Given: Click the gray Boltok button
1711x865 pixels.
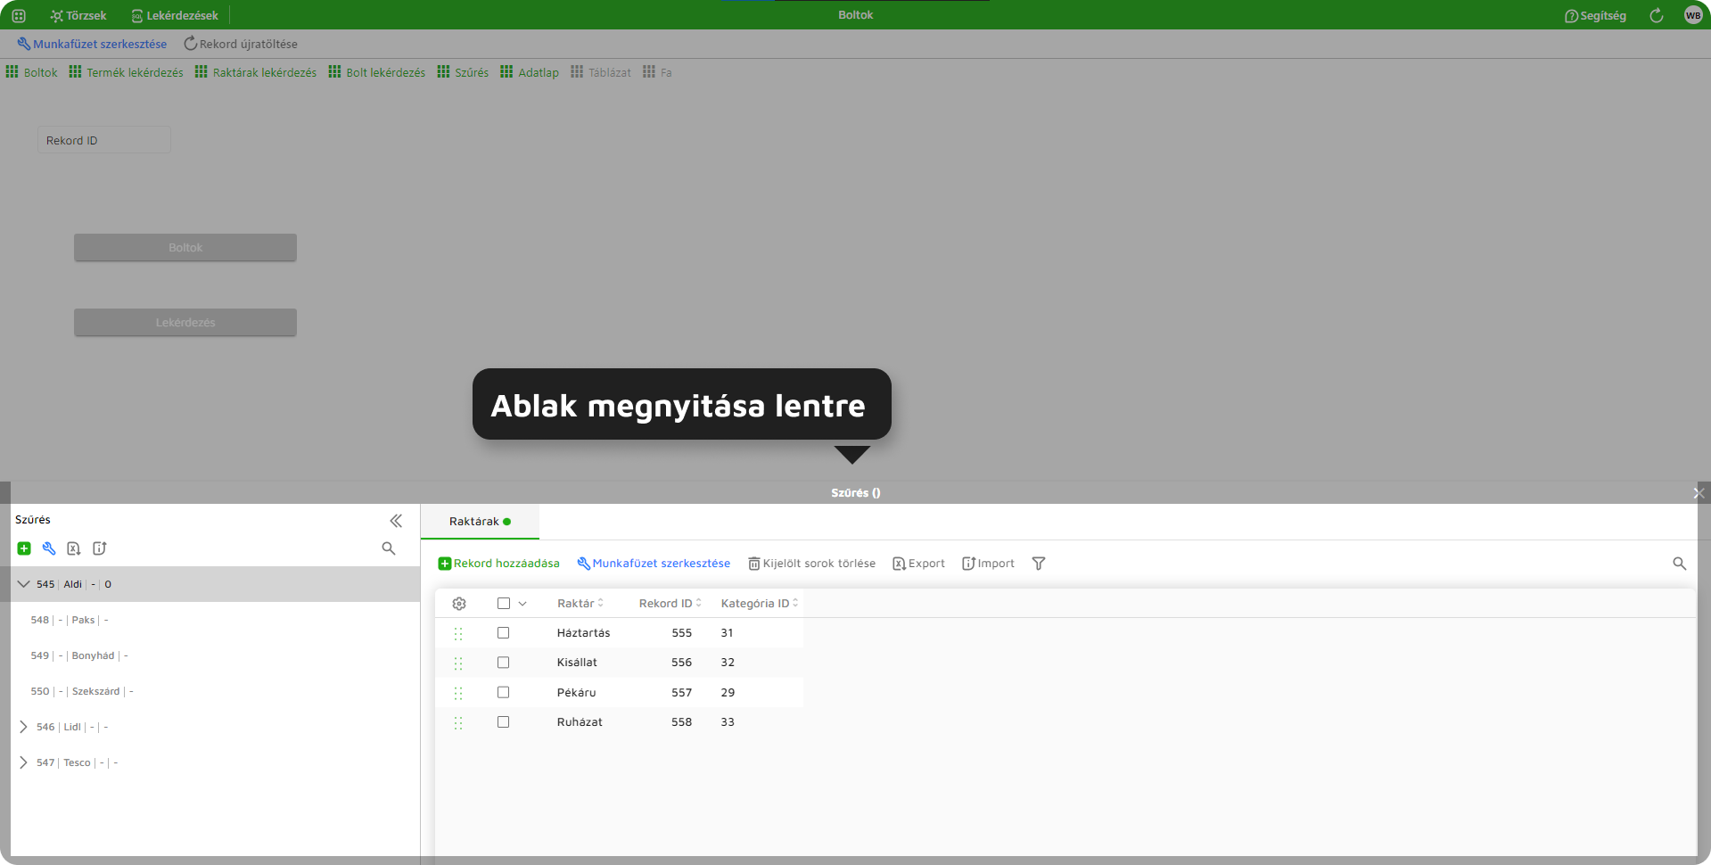Looking at the screenshot, I should click(x=185, y=247).
